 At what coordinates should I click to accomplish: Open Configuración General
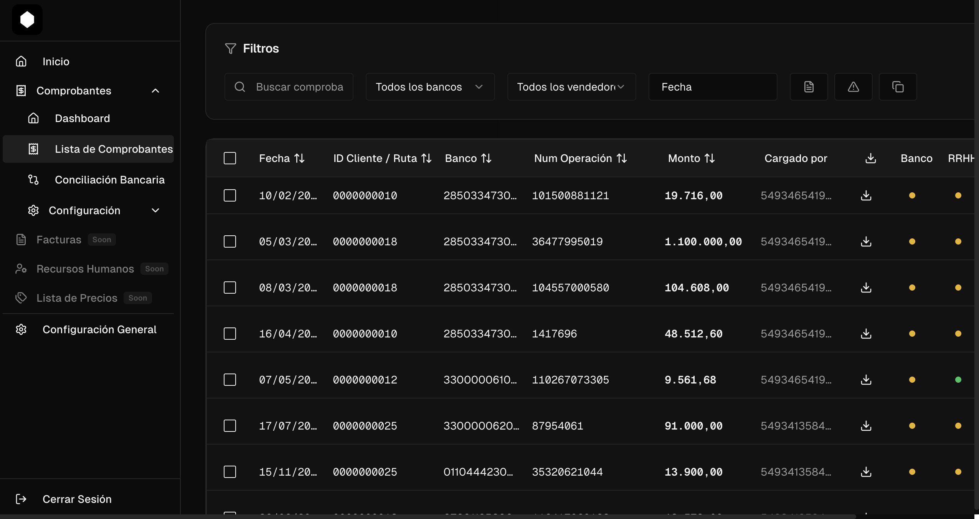coord(99,329)
